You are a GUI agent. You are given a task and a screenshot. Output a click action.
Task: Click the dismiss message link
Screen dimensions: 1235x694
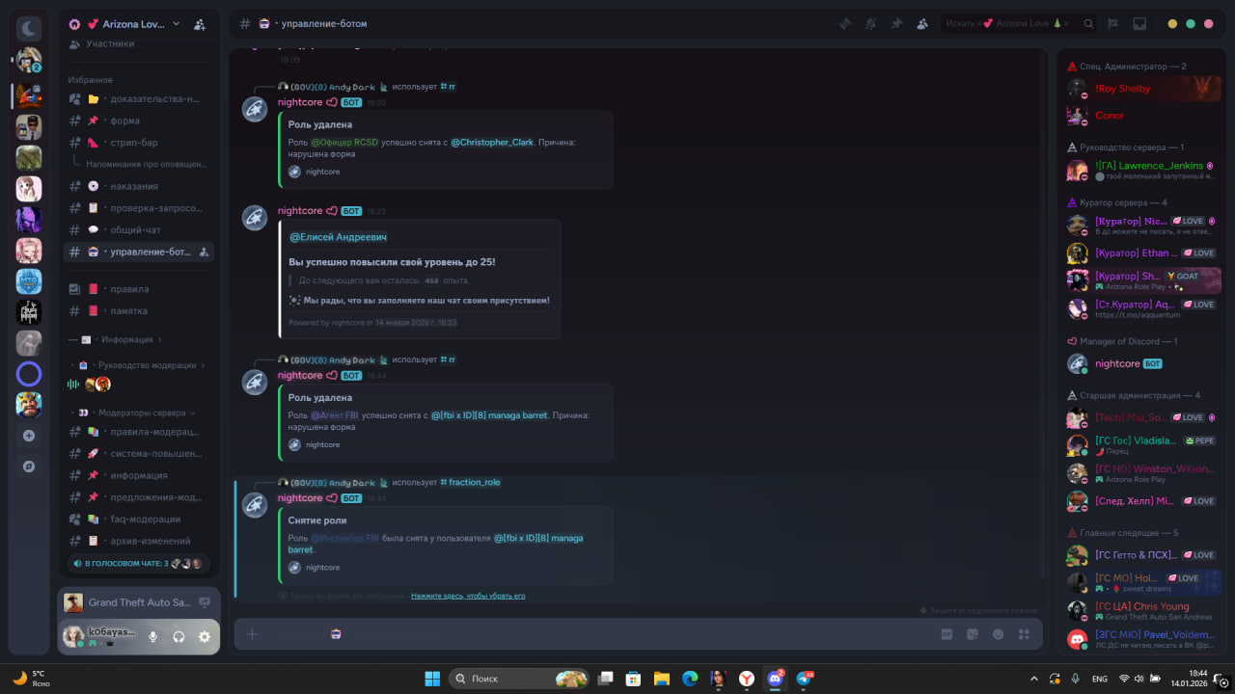coord(468,596)
